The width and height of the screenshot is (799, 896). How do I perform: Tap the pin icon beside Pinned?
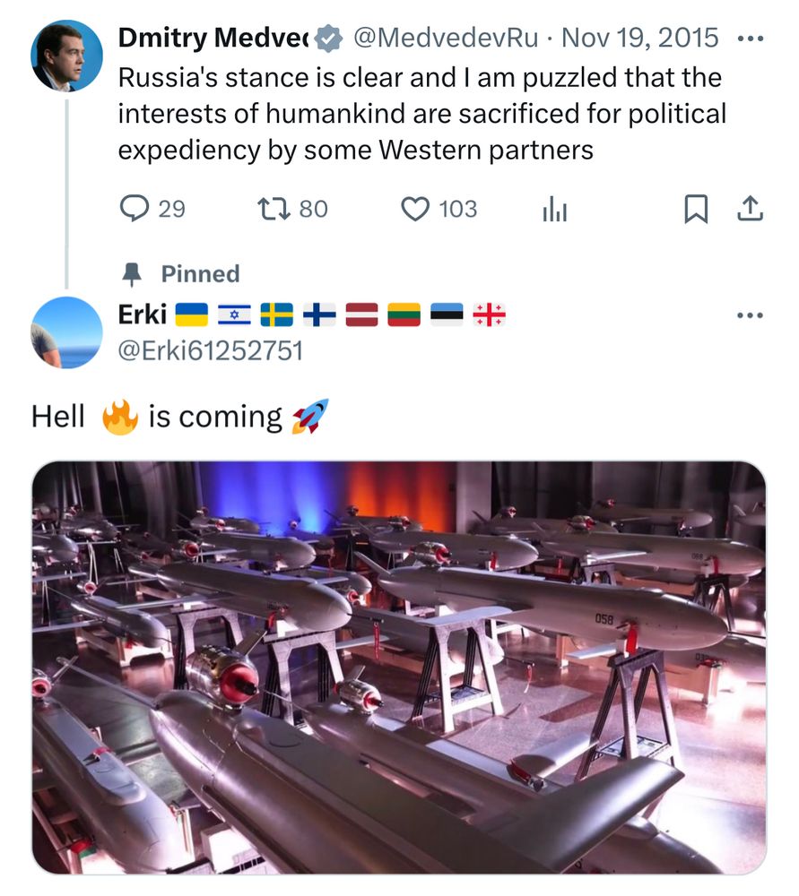tap(132, 273)
